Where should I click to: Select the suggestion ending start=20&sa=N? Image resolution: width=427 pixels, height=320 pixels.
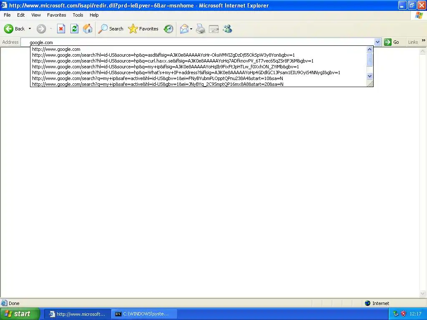198,84
